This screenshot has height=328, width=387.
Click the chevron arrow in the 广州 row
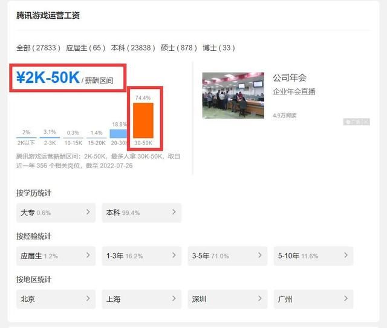pos(345,298)
